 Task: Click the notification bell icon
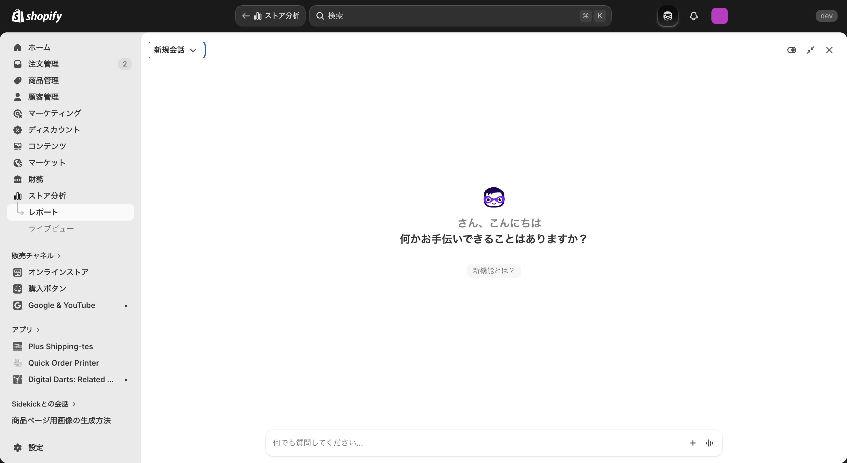pos(694,16)
